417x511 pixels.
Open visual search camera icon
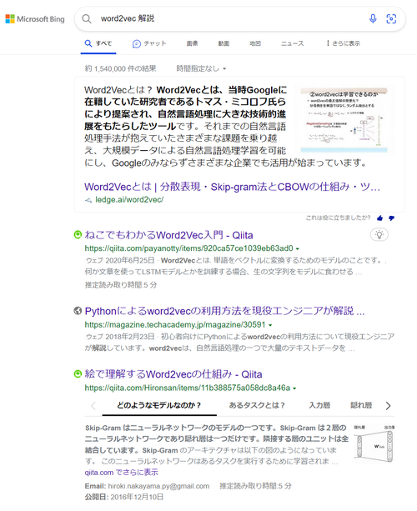(391, 18)
